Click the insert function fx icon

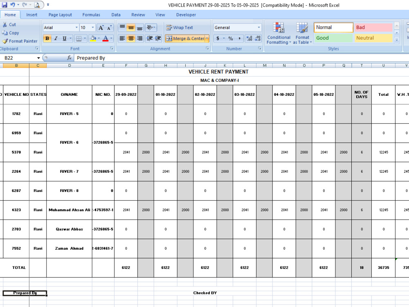click(x=69, y=58)
